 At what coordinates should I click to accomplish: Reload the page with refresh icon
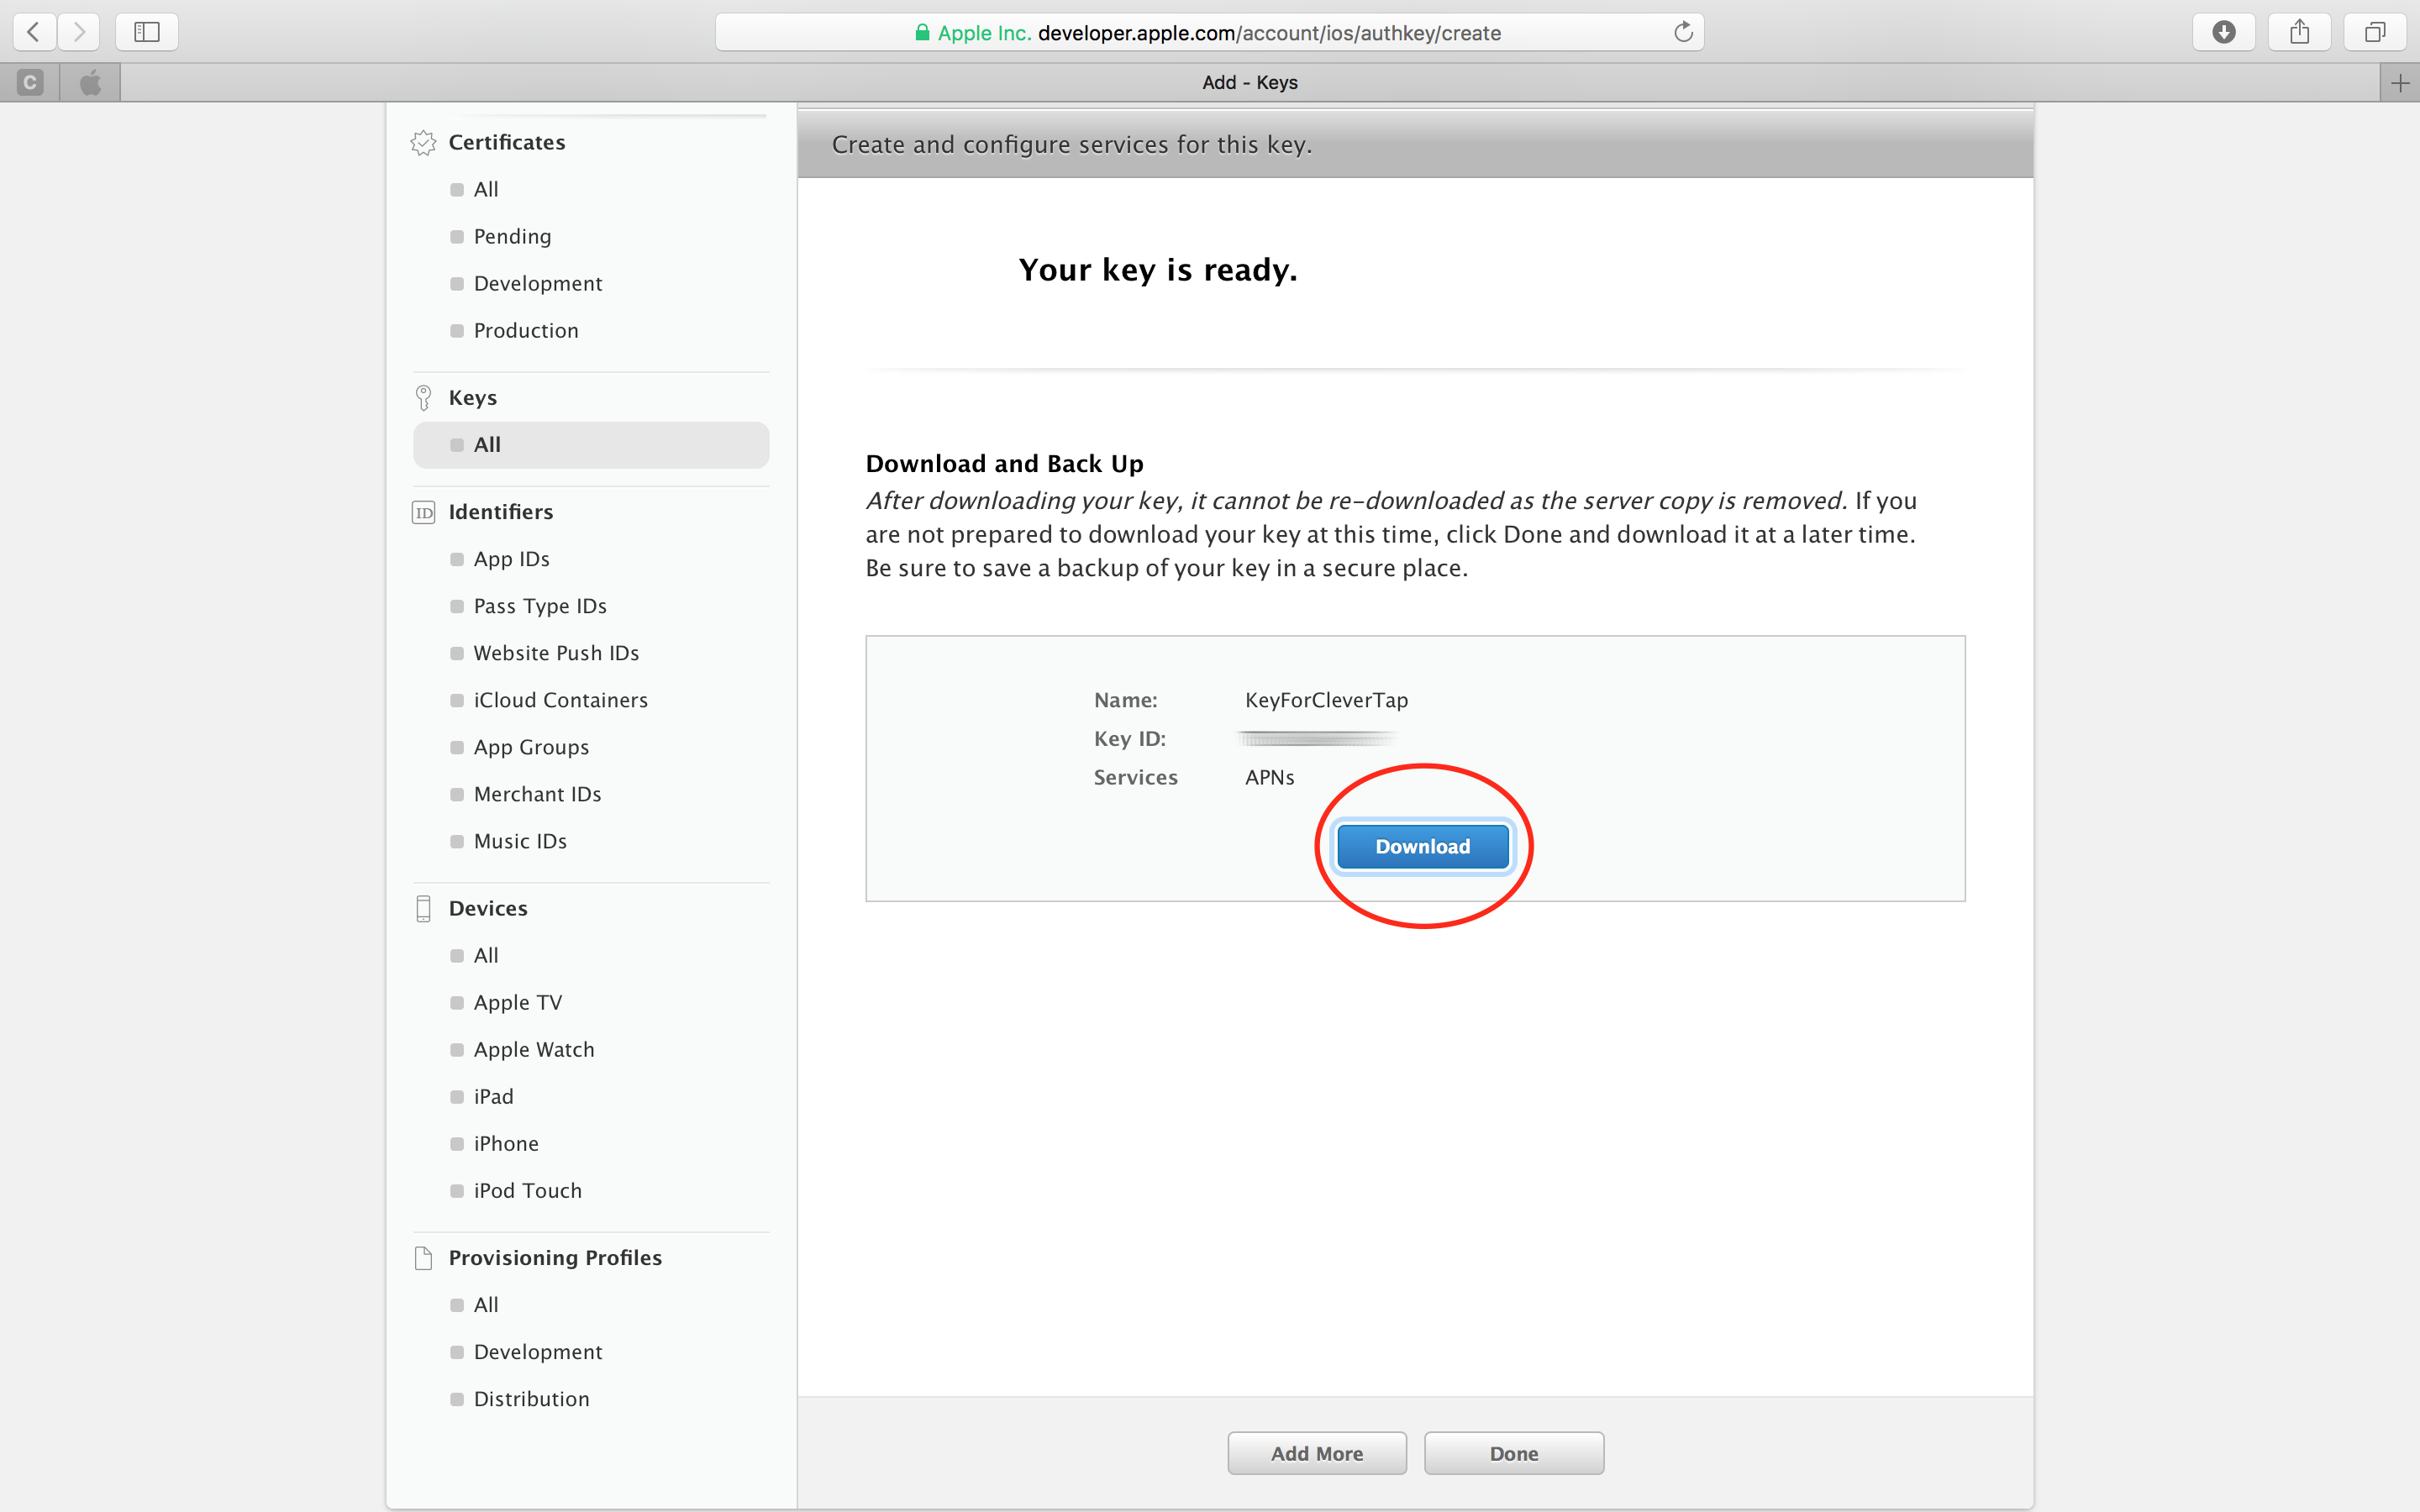pos(1683,32)
